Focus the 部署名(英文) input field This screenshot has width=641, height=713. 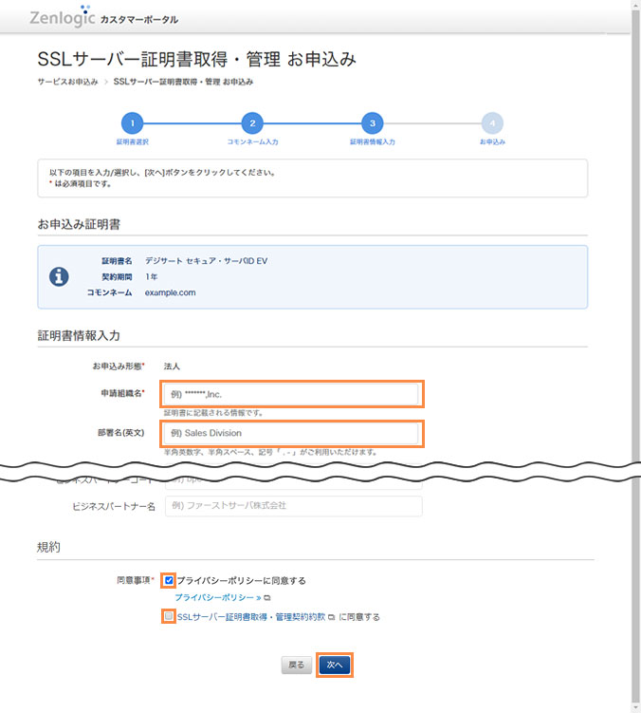(x=291, y=434)
